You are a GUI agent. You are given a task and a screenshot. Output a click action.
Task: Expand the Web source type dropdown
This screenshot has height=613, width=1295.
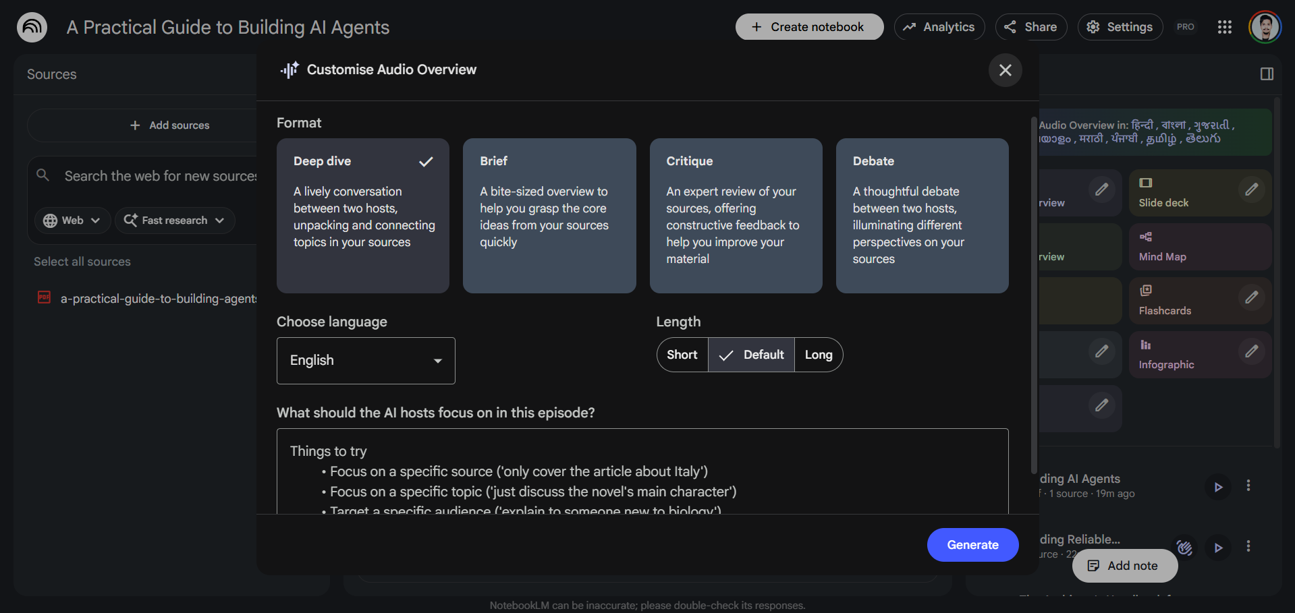pyautogui.click(x=72, y=220)
